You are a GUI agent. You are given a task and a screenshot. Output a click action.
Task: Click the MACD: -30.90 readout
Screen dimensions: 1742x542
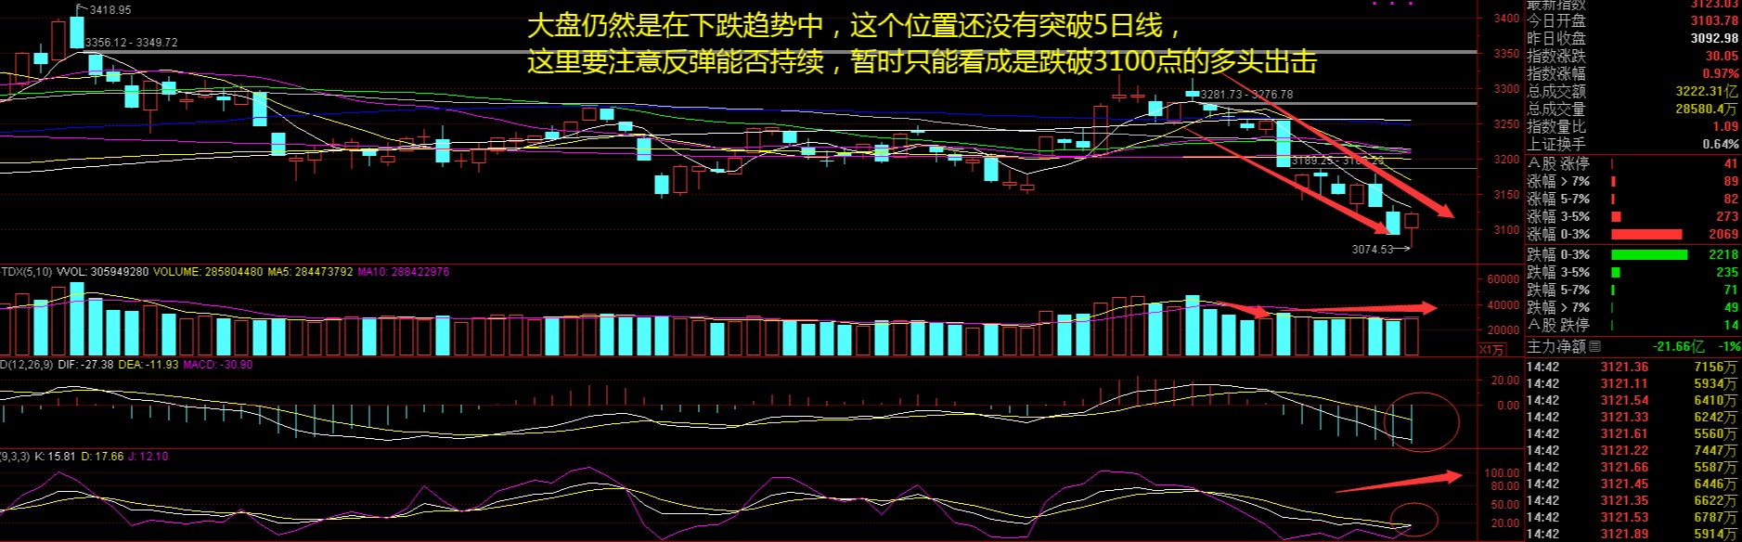(218, 365)
